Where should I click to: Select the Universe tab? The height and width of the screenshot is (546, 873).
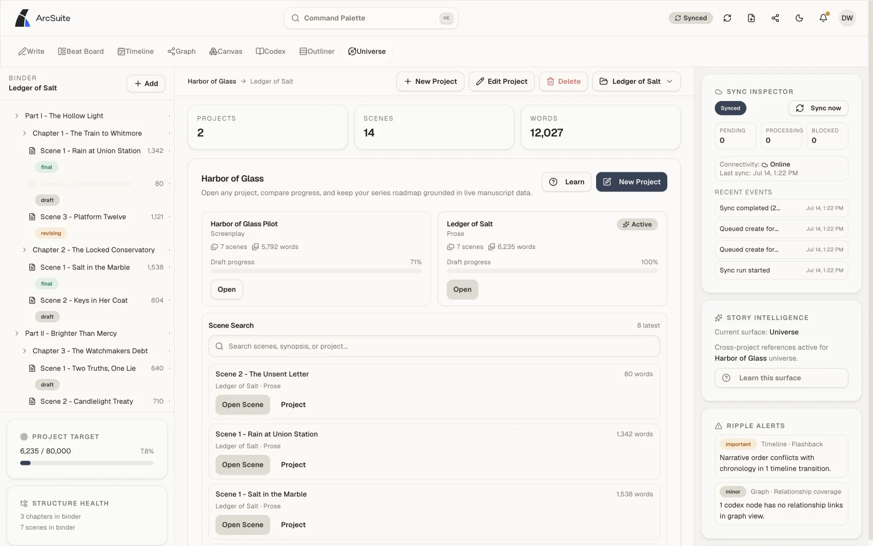pyautogui.click(x=367, y=51)
